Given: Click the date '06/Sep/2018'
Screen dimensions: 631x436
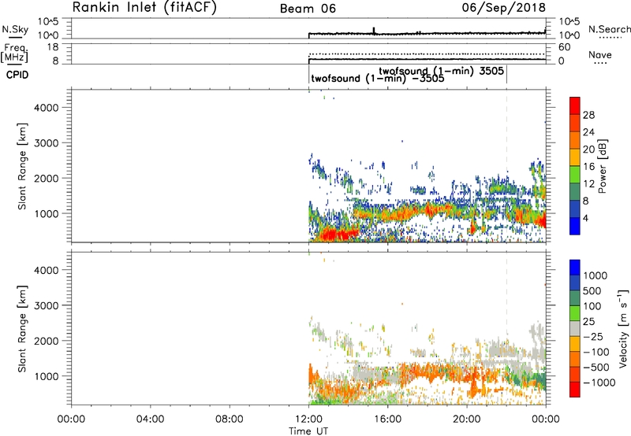Looking at the screenshot, I should point(504,7).
